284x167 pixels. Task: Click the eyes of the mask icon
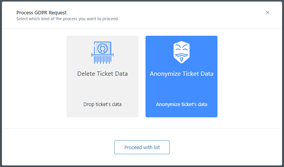pyautogui.click(x=181, y=48)
